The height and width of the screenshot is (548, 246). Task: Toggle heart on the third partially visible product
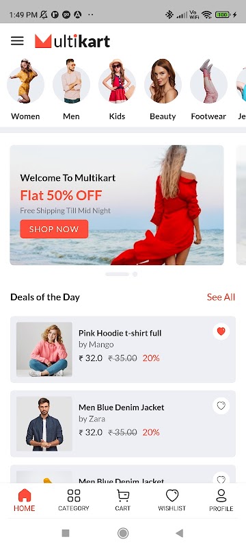pos(221,478)
